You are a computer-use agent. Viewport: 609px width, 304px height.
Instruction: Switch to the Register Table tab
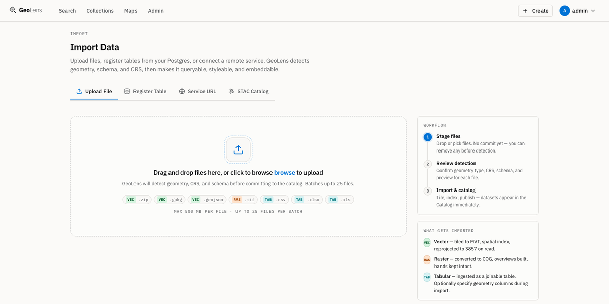tap(145, 91)
